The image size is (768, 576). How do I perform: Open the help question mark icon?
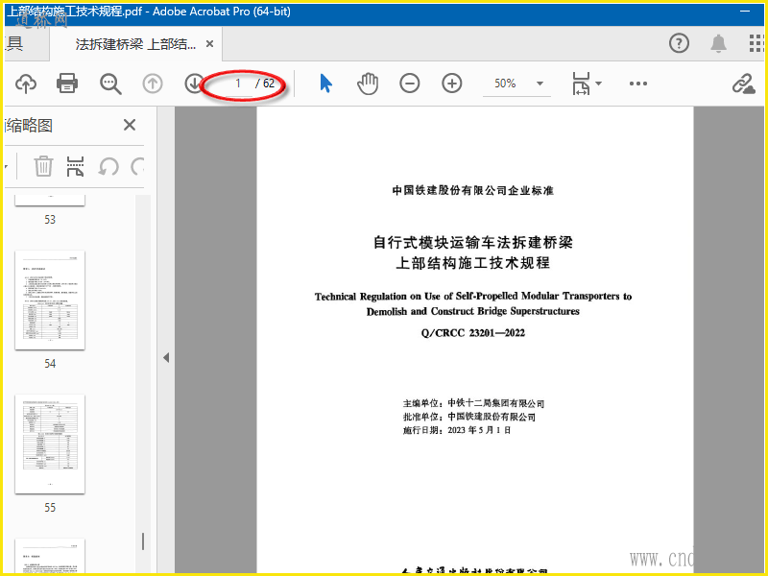pos(679,43)
